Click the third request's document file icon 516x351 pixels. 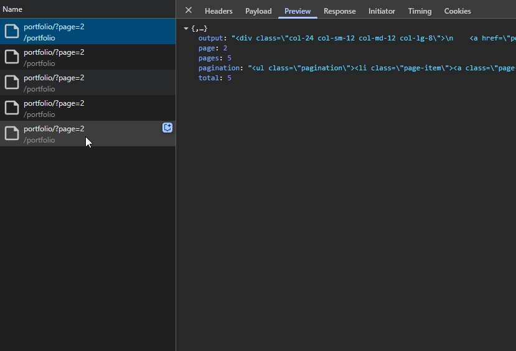pyautogui.click(x=12, y=82)
